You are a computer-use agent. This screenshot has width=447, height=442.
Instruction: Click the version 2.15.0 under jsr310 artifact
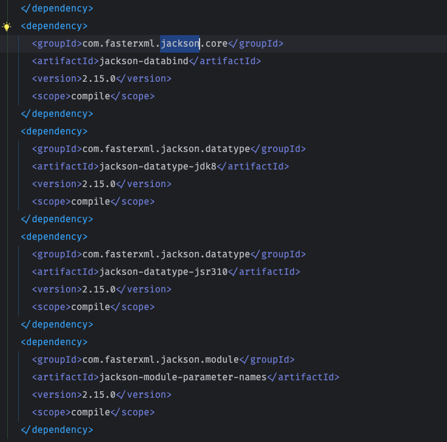[99, 289]
